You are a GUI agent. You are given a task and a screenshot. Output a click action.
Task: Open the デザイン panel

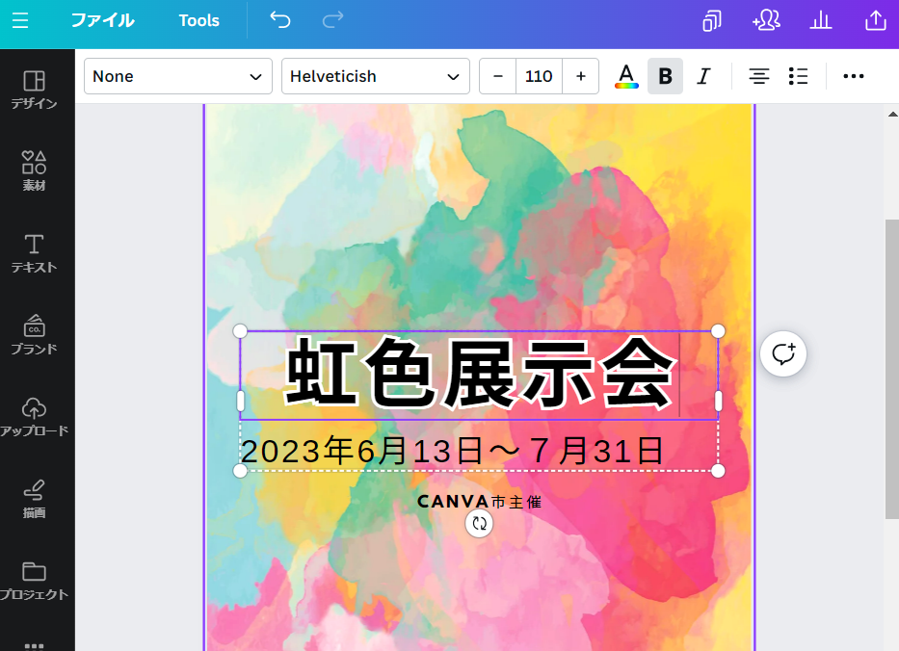(35, 90)
